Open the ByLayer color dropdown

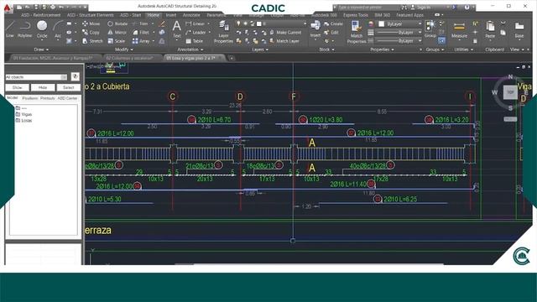click(x=399, y=24)
